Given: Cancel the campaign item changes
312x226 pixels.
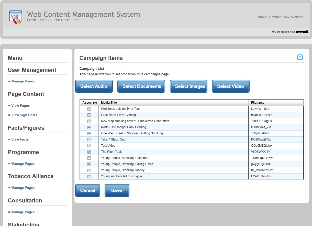Looking at the screenshot, I should (x=87, y=190).
